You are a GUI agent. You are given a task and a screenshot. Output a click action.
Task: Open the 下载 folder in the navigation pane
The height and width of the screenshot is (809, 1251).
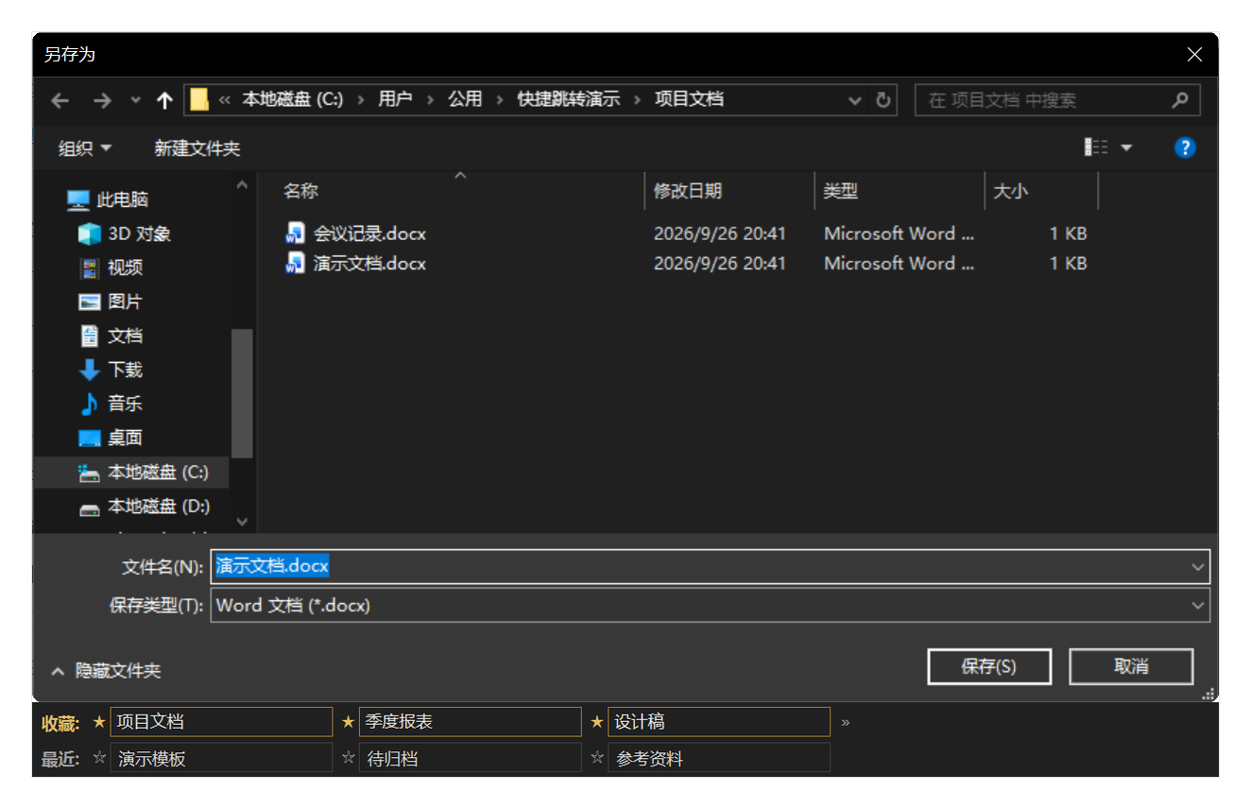[111, 370]
